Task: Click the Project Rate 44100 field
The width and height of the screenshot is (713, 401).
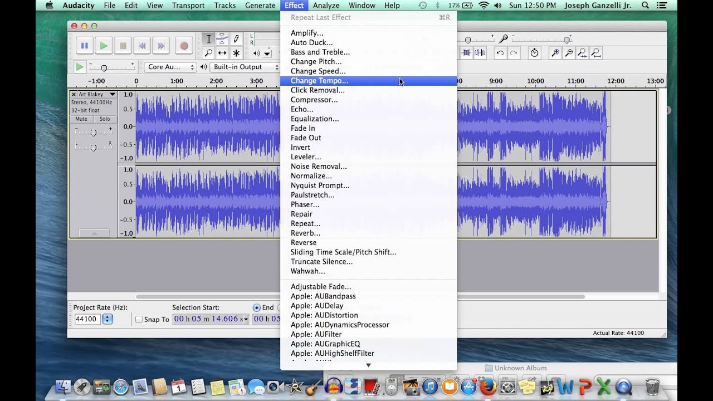Action: tap(87, 319)
